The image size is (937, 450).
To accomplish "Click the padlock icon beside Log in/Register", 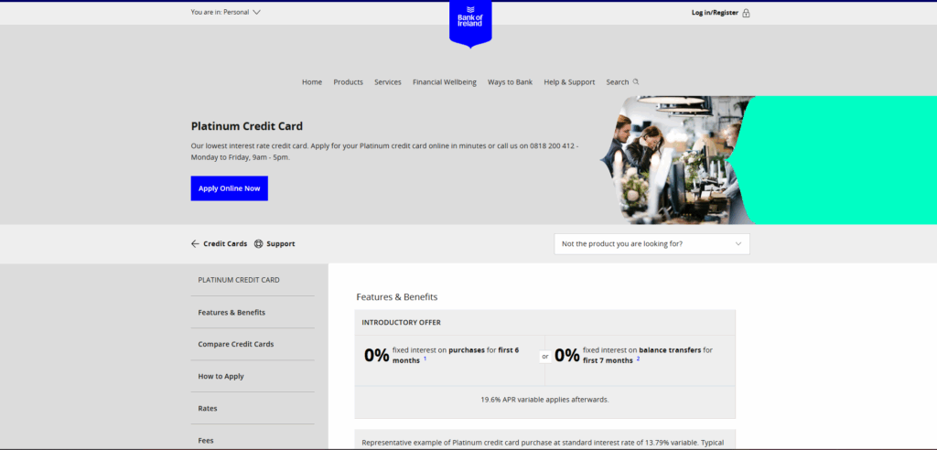I will click(746, 13).
